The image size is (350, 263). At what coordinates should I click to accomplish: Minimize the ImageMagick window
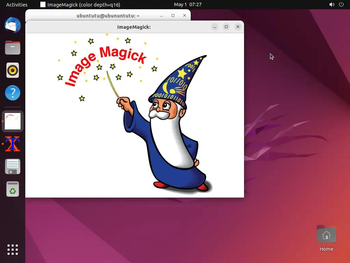(x=215, y=27)
